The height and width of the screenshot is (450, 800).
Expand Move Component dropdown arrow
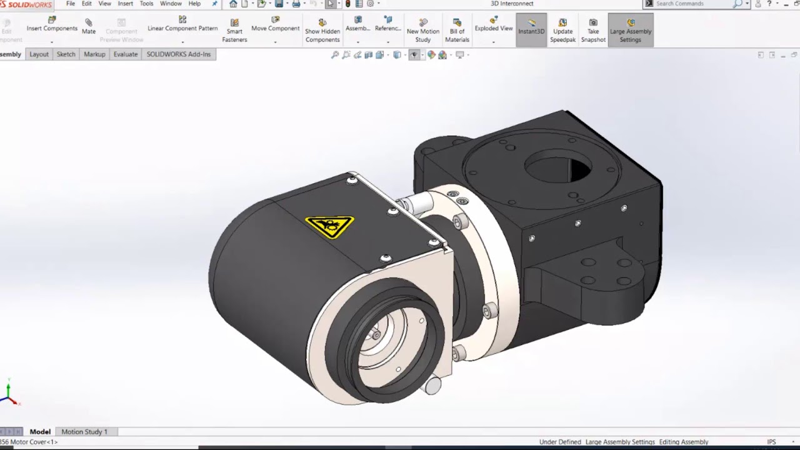pyautogui.click(x=276, y=42)
